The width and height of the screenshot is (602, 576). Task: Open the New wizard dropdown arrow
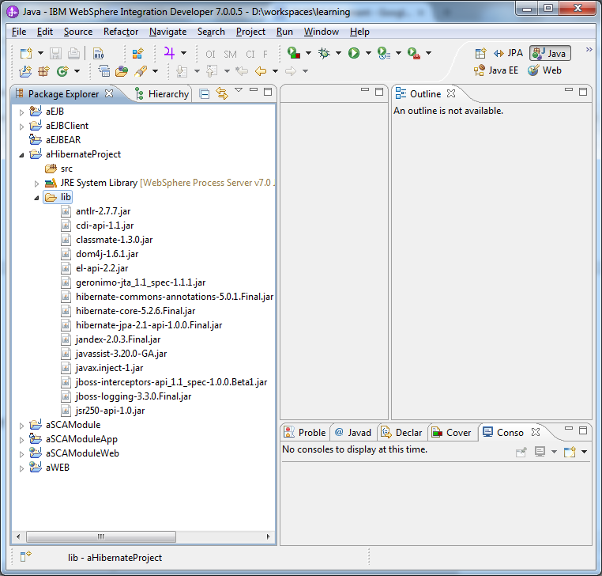[x=40, y=53]
